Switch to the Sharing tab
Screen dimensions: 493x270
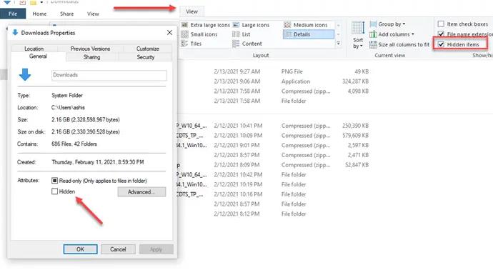91,57
